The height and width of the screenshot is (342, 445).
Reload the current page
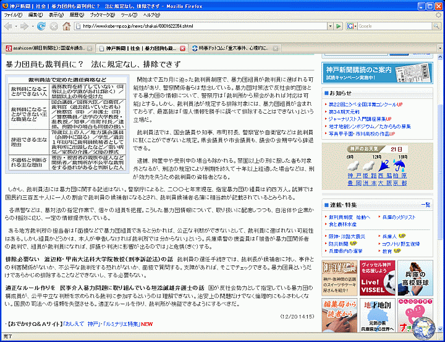42,26
